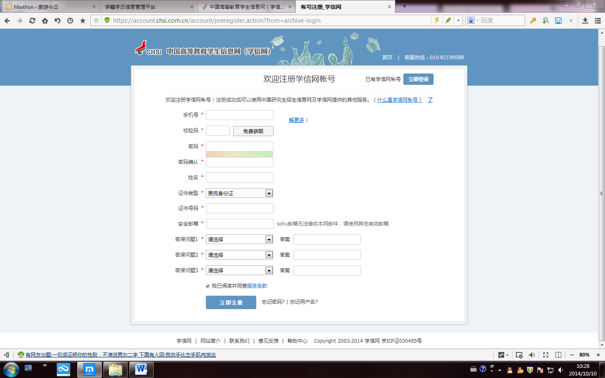Click the 立即登录 button
Viewport: 605px width, 378px height.
pyautogui.click(x=418, y=79)
